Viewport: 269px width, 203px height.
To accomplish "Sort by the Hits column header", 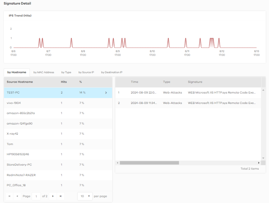I will click(x=64, y=82).
